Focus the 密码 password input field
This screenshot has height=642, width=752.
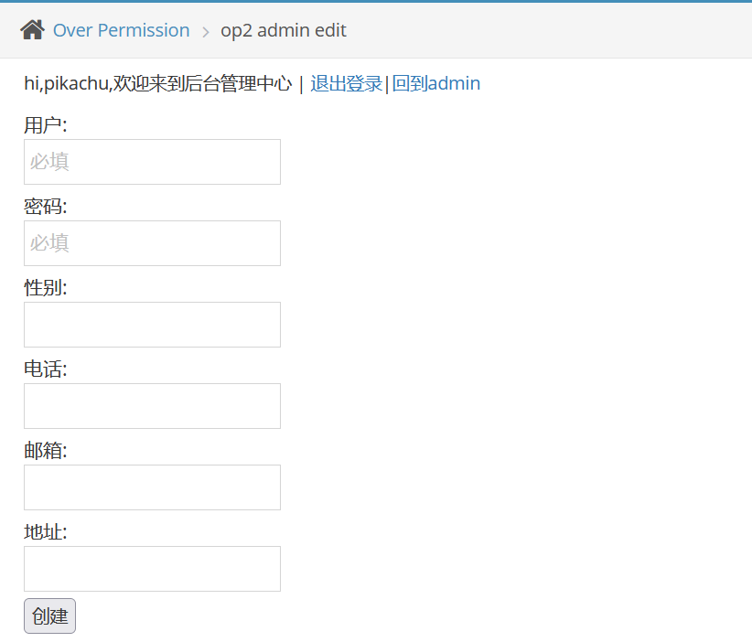(x=152, y=243)
